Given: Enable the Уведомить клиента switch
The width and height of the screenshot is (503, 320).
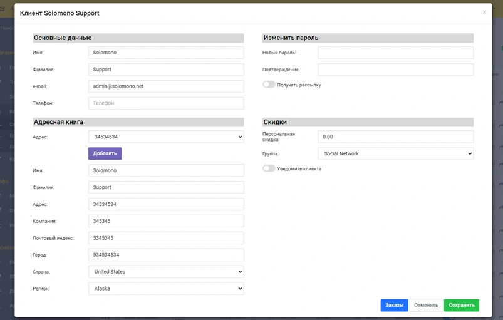Looking at the screenshot, I should click(x=269, y=168).
